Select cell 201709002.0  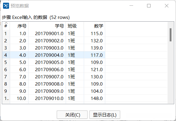point(47,41)
